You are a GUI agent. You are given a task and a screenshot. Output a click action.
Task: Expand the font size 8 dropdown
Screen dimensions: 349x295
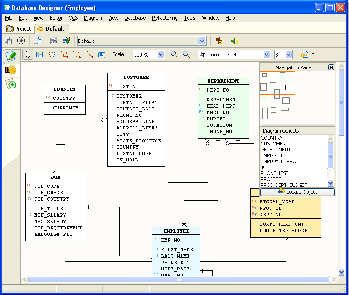[288, 55]
